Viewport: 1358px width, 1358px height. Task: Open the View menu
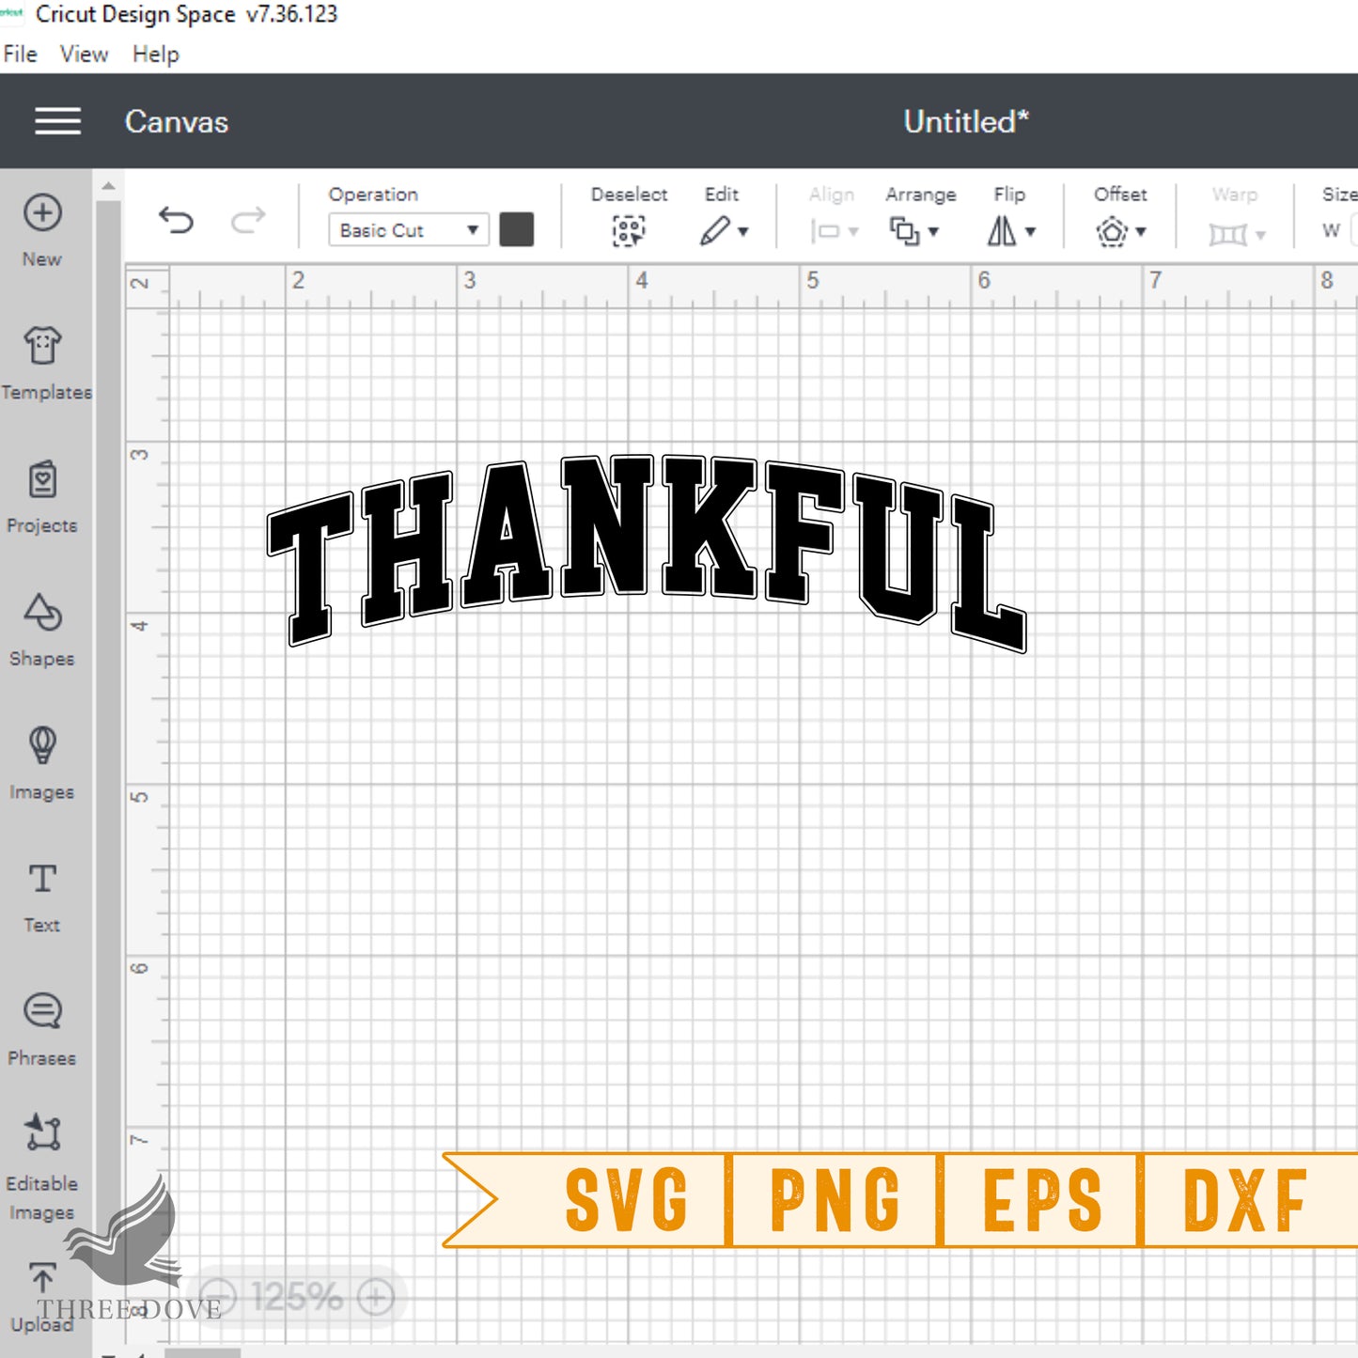[x=84, y=55]
